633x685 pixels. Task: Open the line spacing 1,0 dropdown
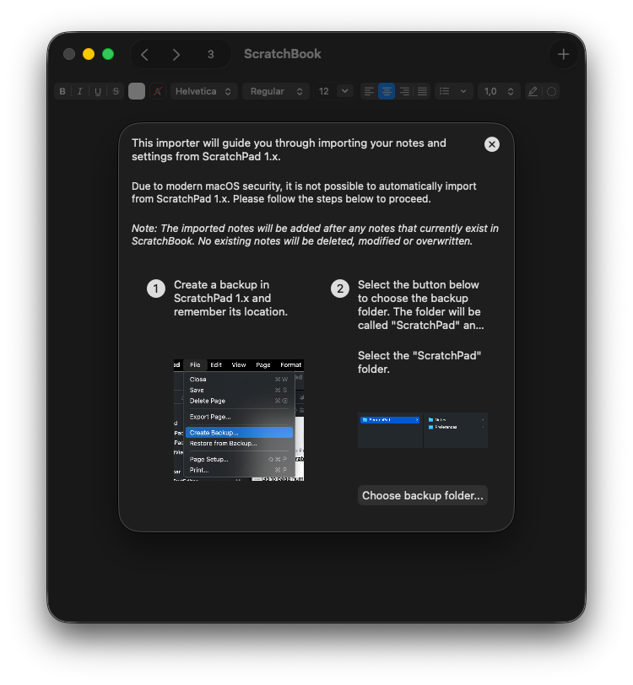(x=498, y=91)
